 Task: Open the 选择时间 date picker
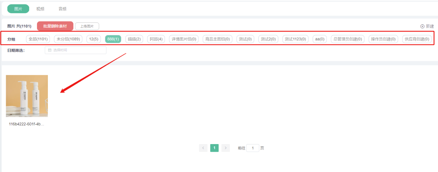pos(76,50)
